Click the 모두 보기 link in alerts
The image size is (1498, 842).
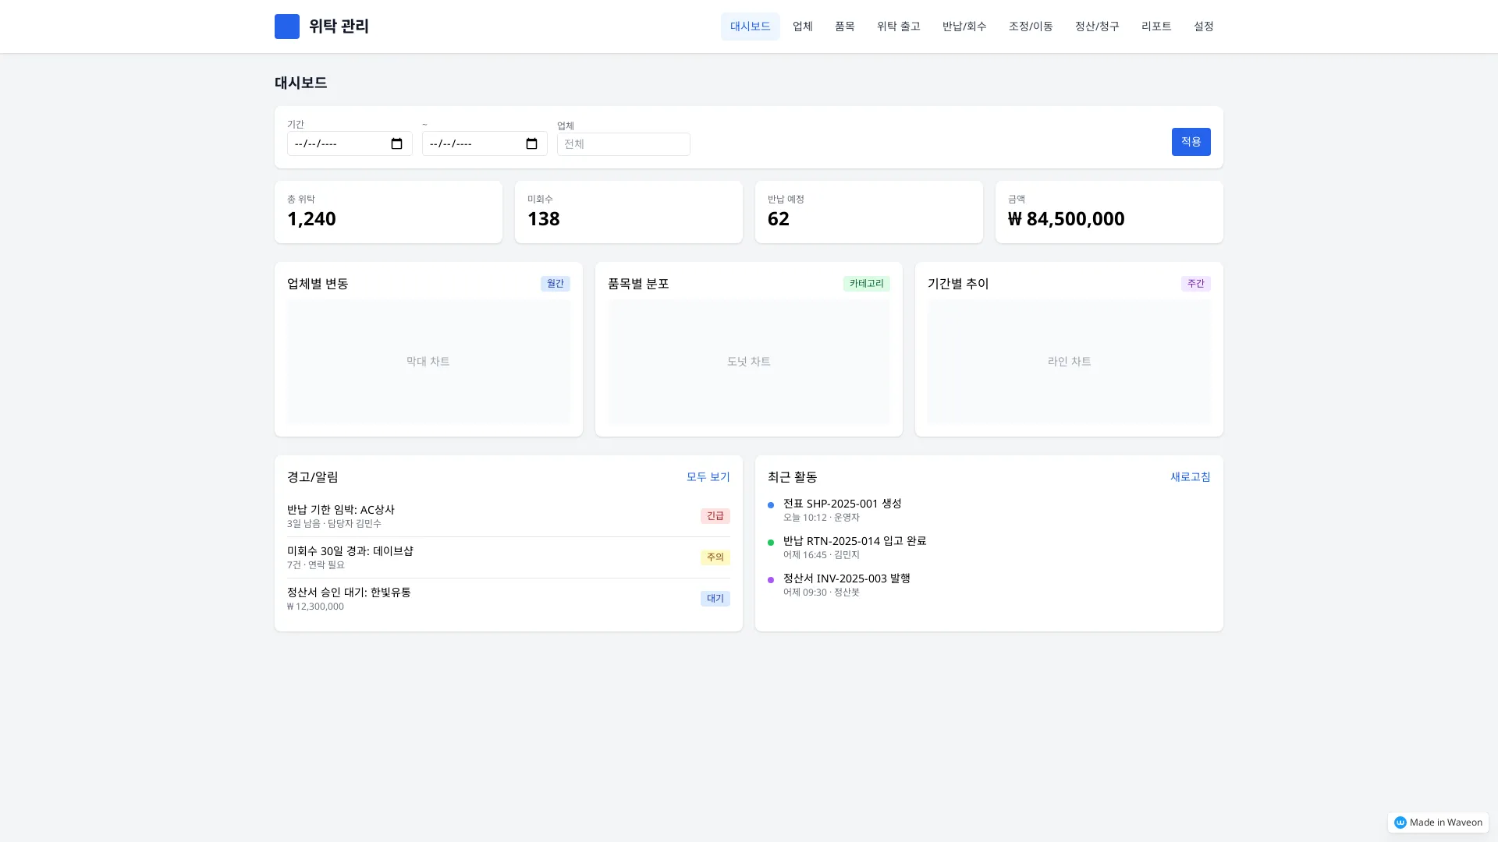tap(708, 477)
